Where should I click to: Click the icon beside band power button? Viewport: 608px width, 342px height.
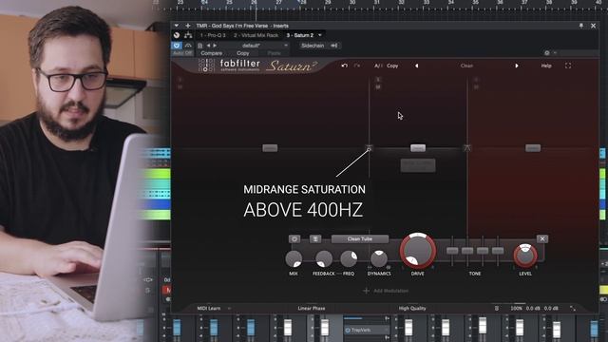pyautogui.click(x=315, y=238)
